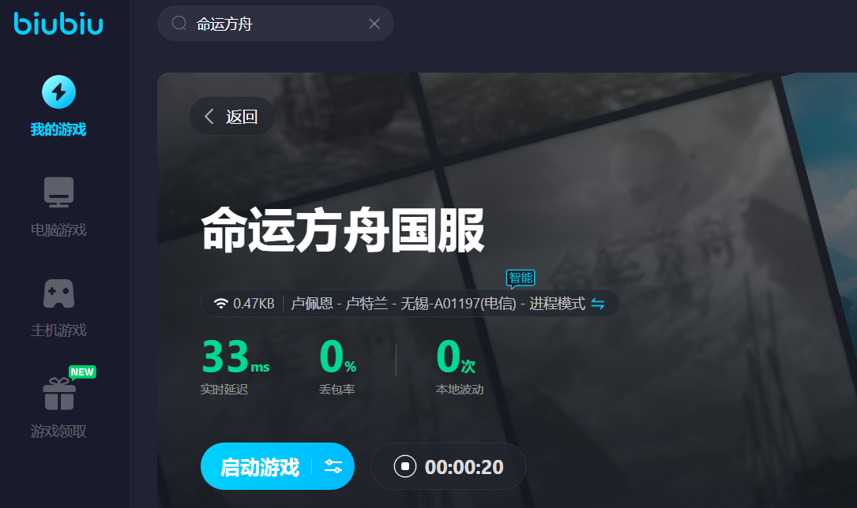Click the 主机游戏 sidebar label
Viewport: 857px width, 508px height.
click(58, 330)
